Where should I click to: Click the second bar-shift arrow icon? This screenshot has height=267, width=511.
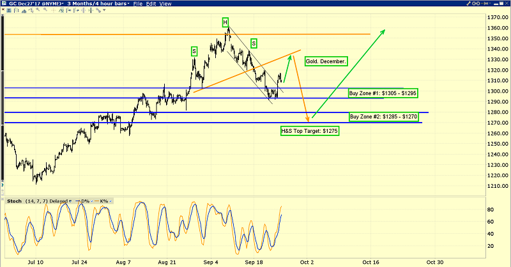tap(76, 10)
